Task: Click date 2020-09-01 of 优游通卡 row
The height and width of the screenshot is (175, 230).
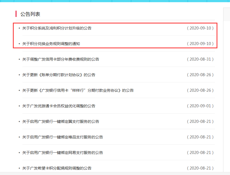Action: coord(200,106)
